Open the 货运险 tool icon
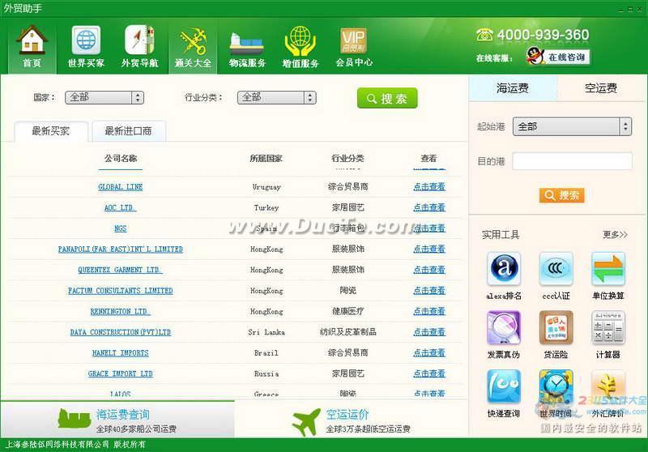Viewport: 648px width, 452px height. coord(556,327)
